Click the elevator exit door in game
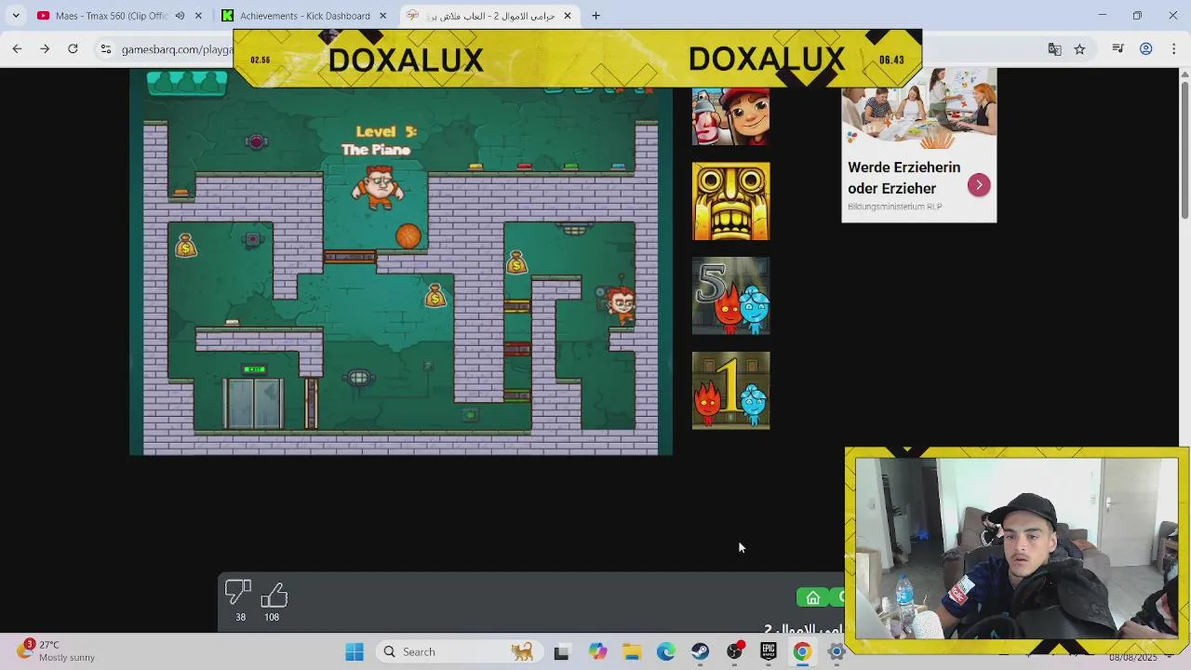Image resolution: width=1191 pixels, height=670 pixels. (x=254, y=403)
